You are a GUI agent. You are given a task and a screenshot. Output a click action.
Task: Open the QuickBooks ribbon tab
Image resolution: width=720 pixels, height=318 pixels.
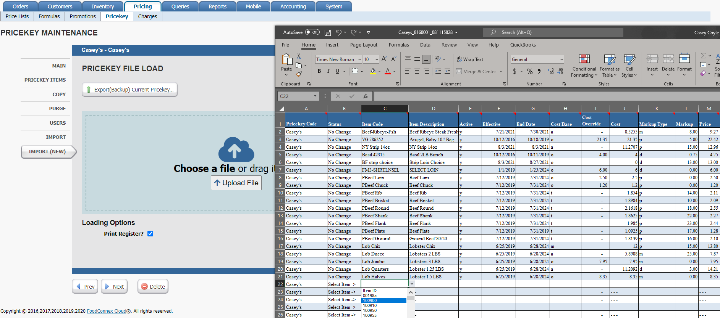[x=523, y=45]
